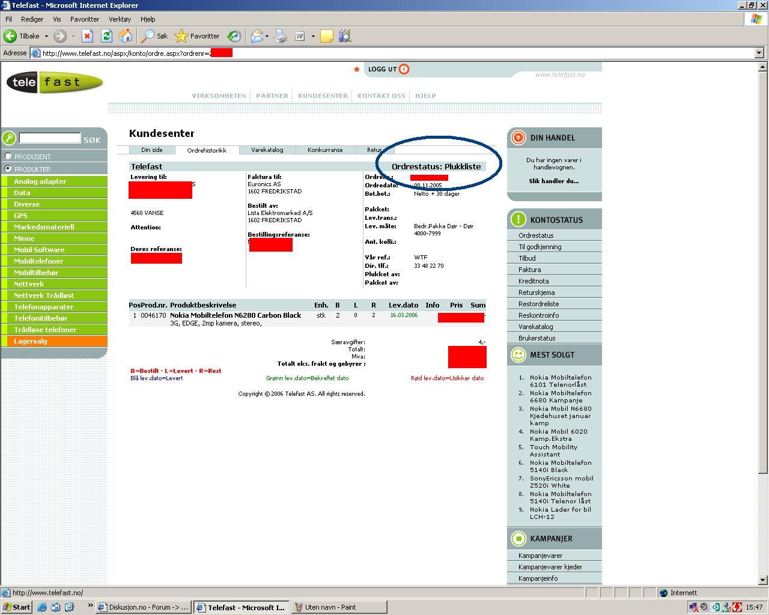Click the green search magnifier icon
Viewport: 769px width, 615px height.
point(9,139)
